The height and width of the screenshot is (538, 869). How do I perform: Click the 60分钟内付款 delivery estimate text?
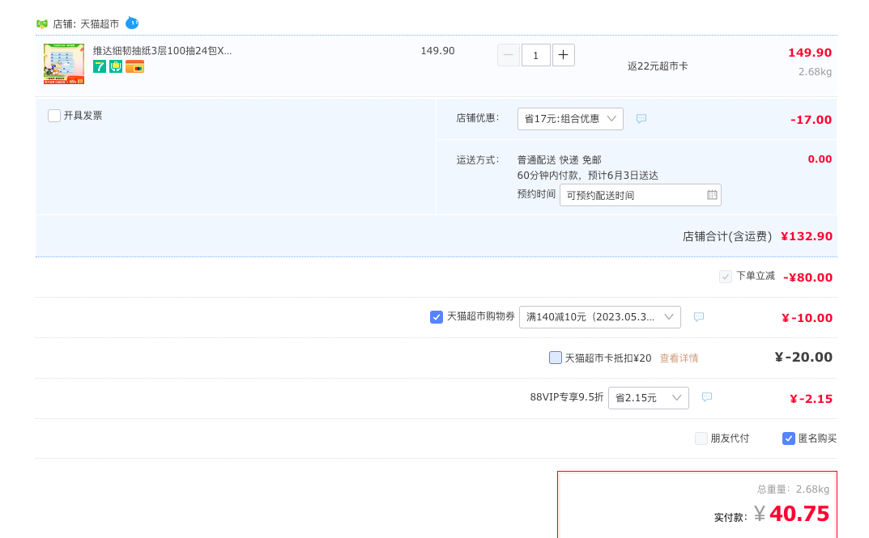click(x=587, y=176)
